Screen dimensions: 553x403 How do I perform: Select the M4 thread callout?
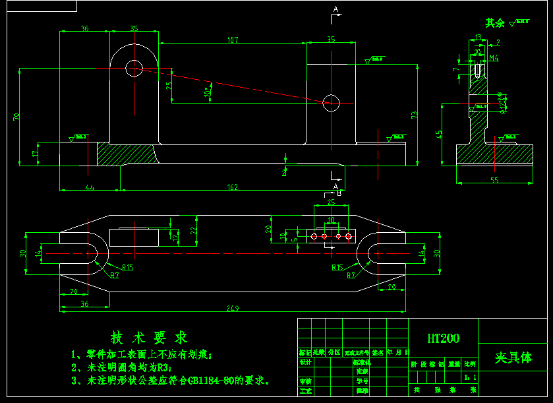[x=494, y=58]
